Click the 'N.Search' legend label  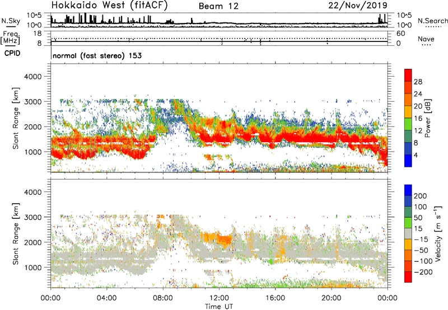click(432, 21)
